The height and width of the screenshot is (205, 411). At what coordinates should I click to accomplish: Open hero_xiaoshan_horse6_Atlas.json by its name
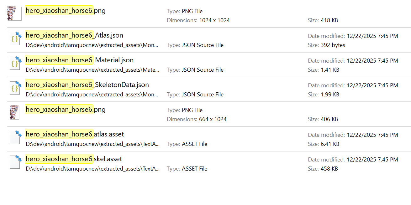pos(74,35)
